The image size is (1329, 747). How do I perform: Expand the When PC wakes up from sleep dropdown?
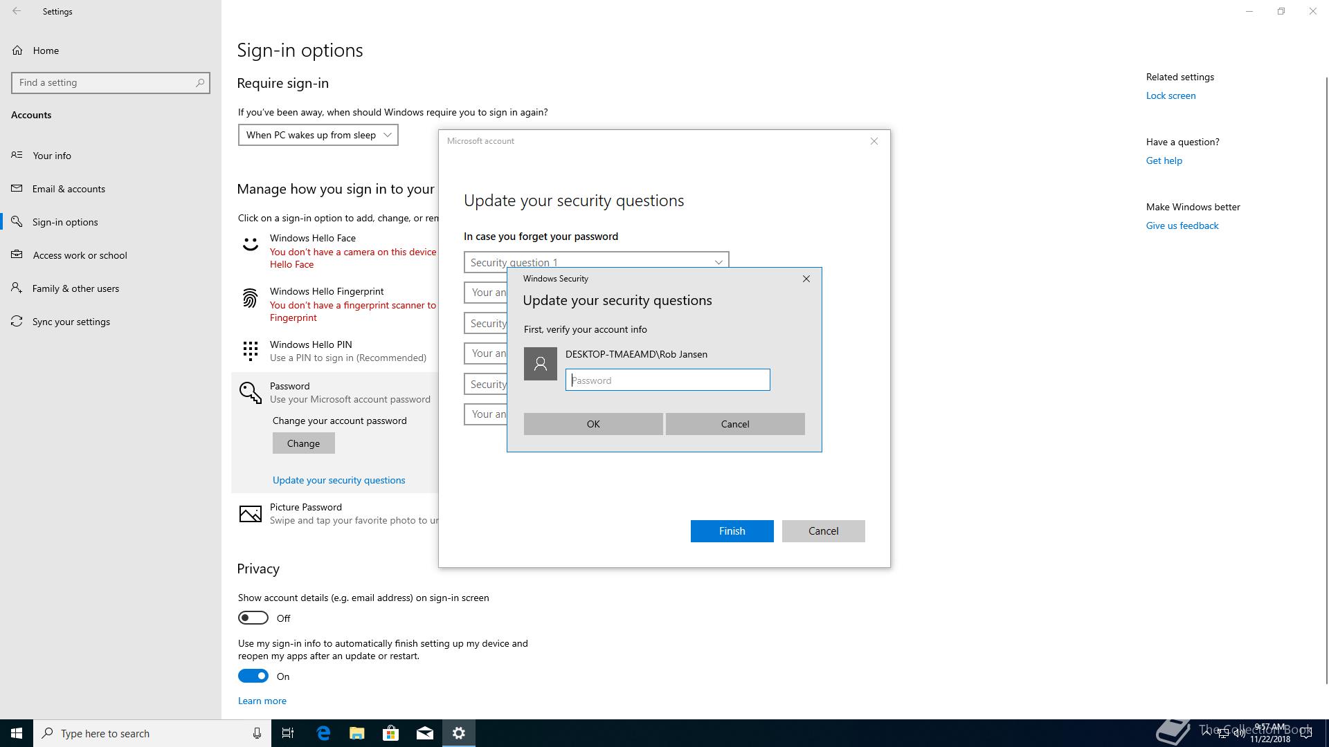click(318, 135)
